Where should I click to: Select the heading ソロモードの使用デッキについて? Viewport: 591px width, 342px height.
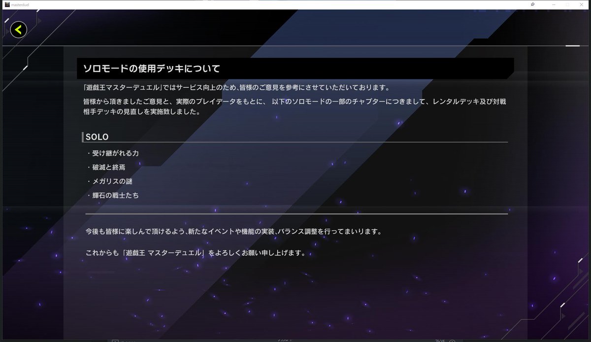tap(151, 68)
